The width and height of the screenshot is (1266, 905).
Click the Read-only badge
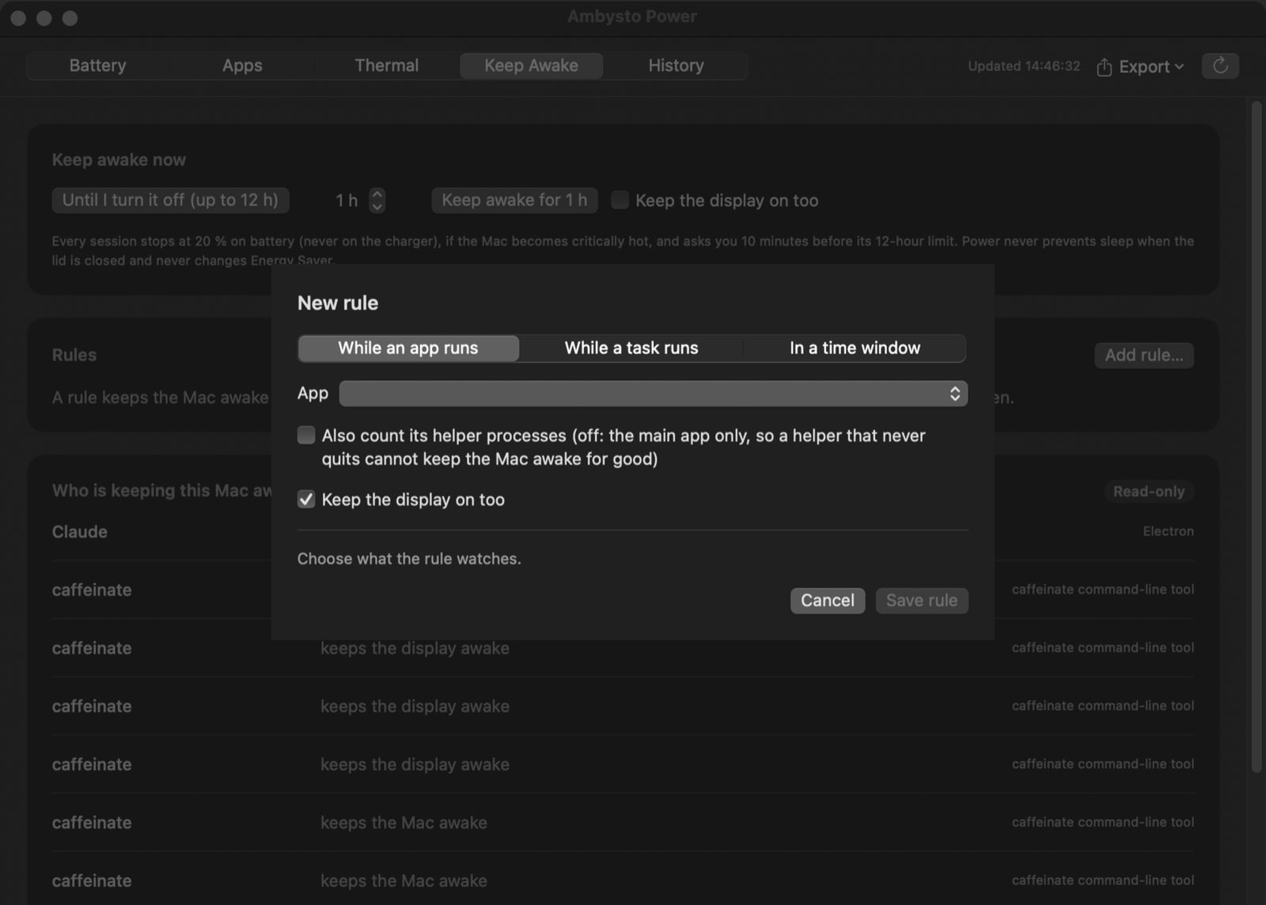1149,492
